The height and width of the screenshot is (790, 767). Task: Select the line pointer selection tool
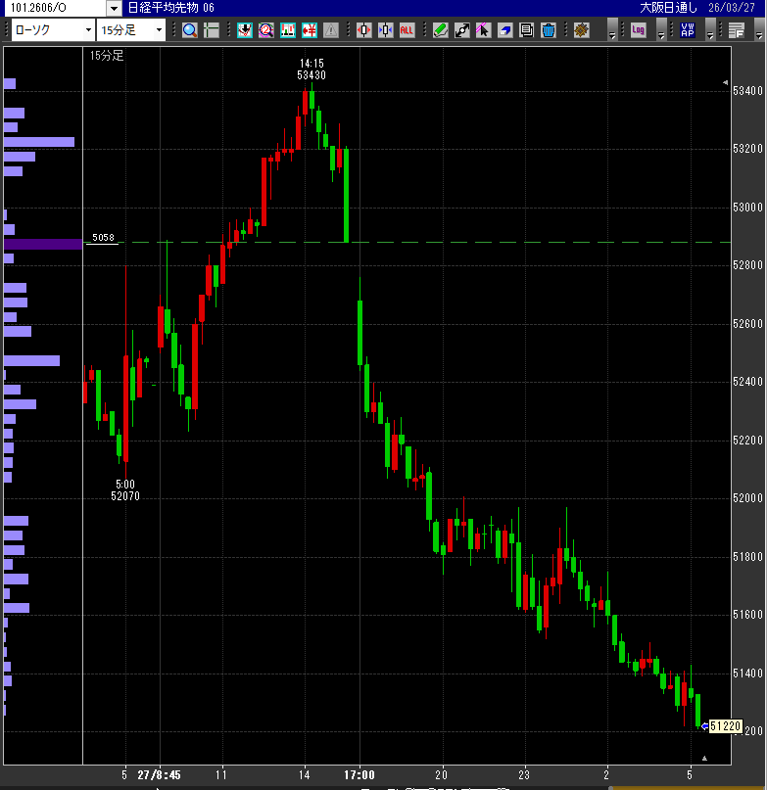[x=483, y=30]
